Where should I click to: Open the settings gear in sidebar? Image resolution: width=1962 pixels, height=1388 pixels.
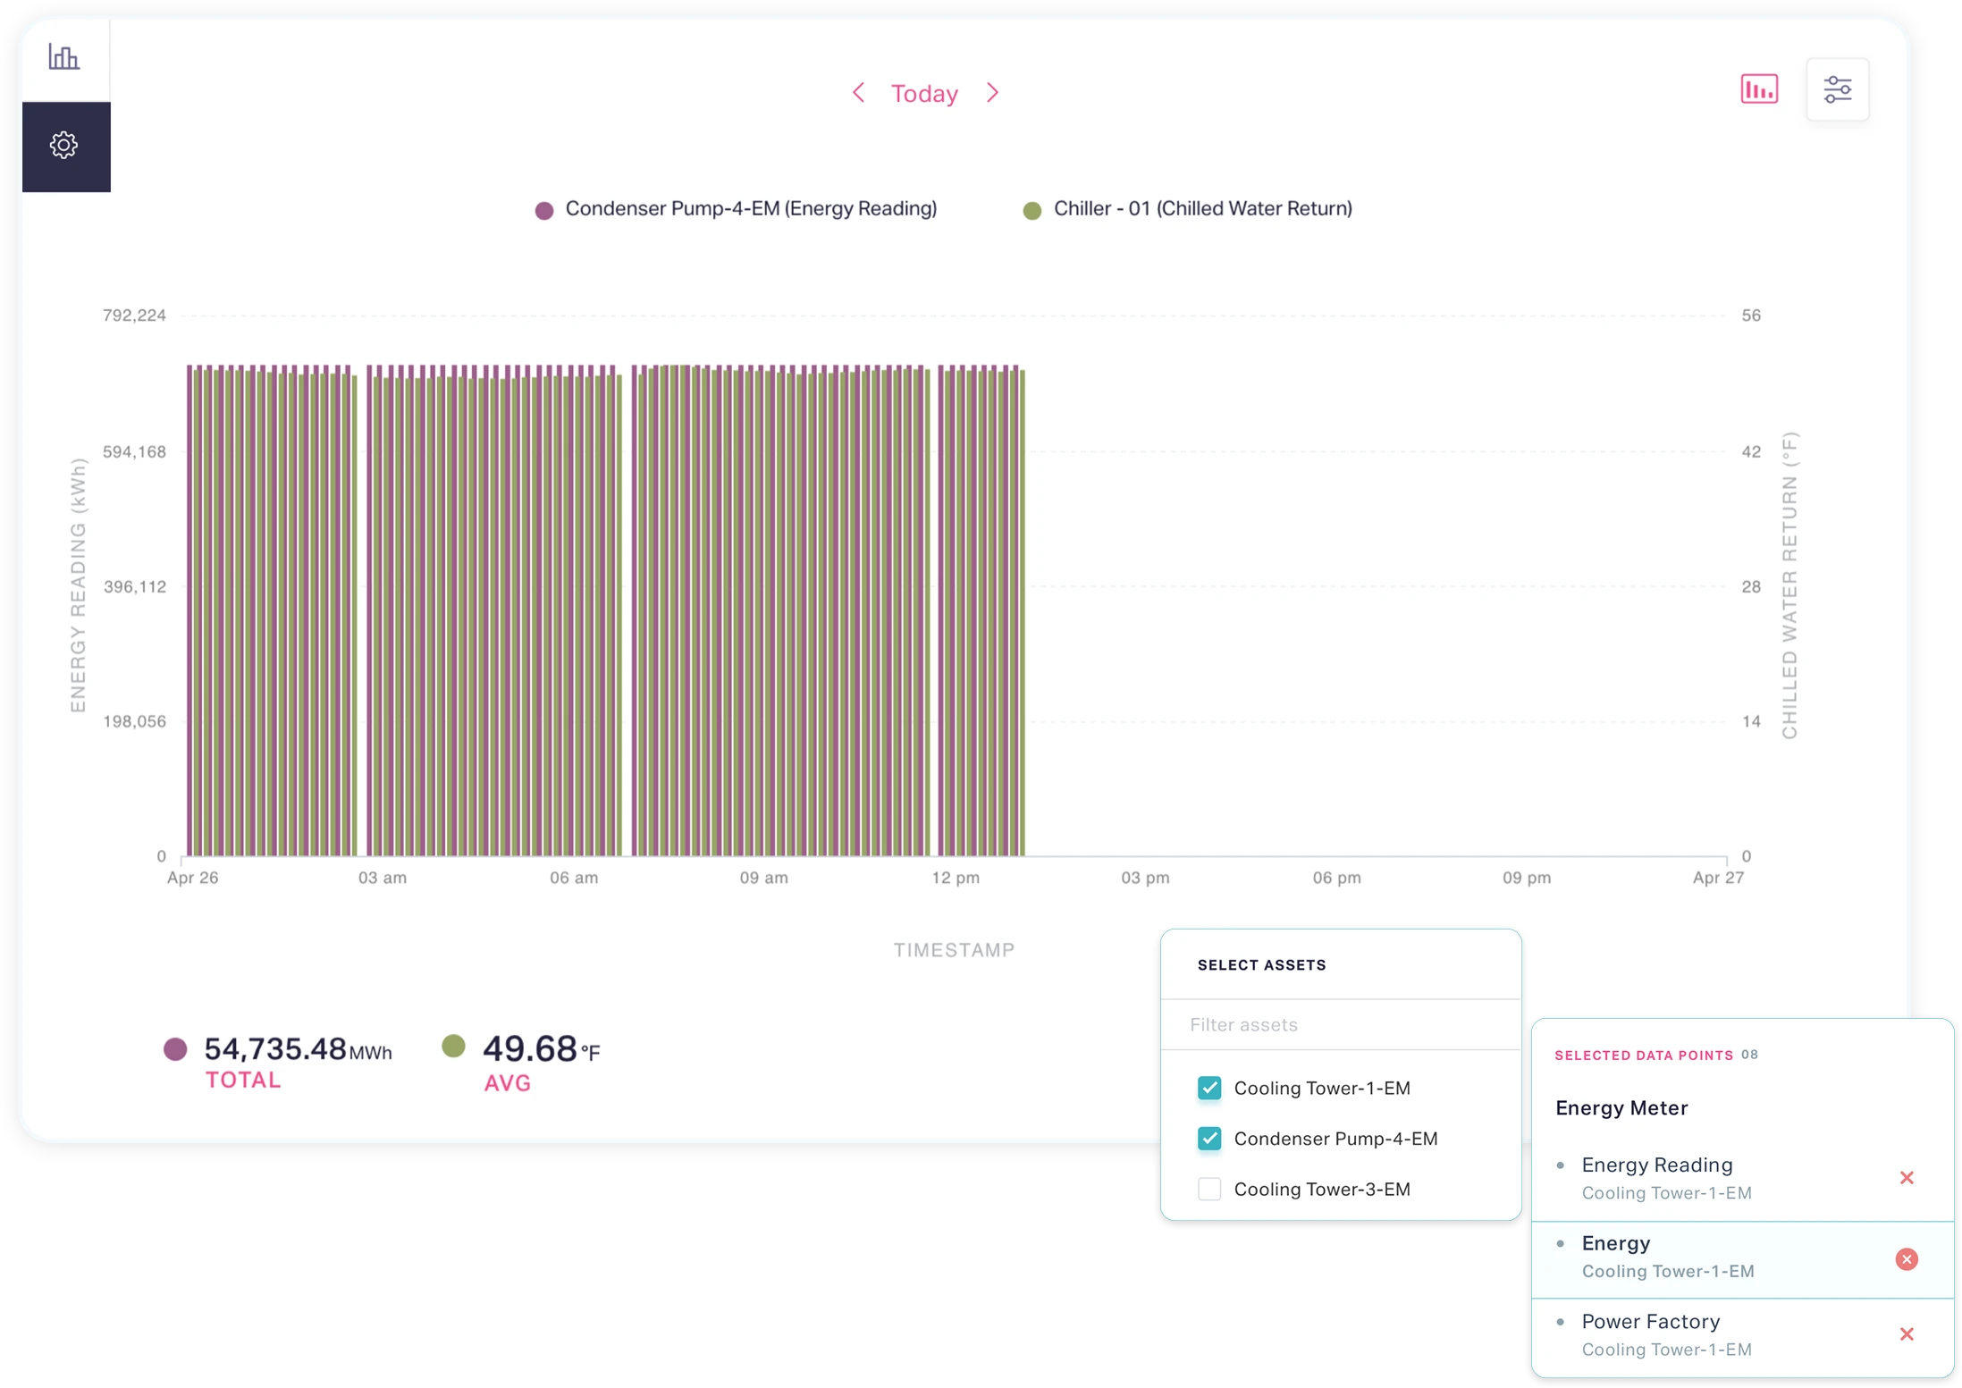pyautogui.click(x=64, y=145)
